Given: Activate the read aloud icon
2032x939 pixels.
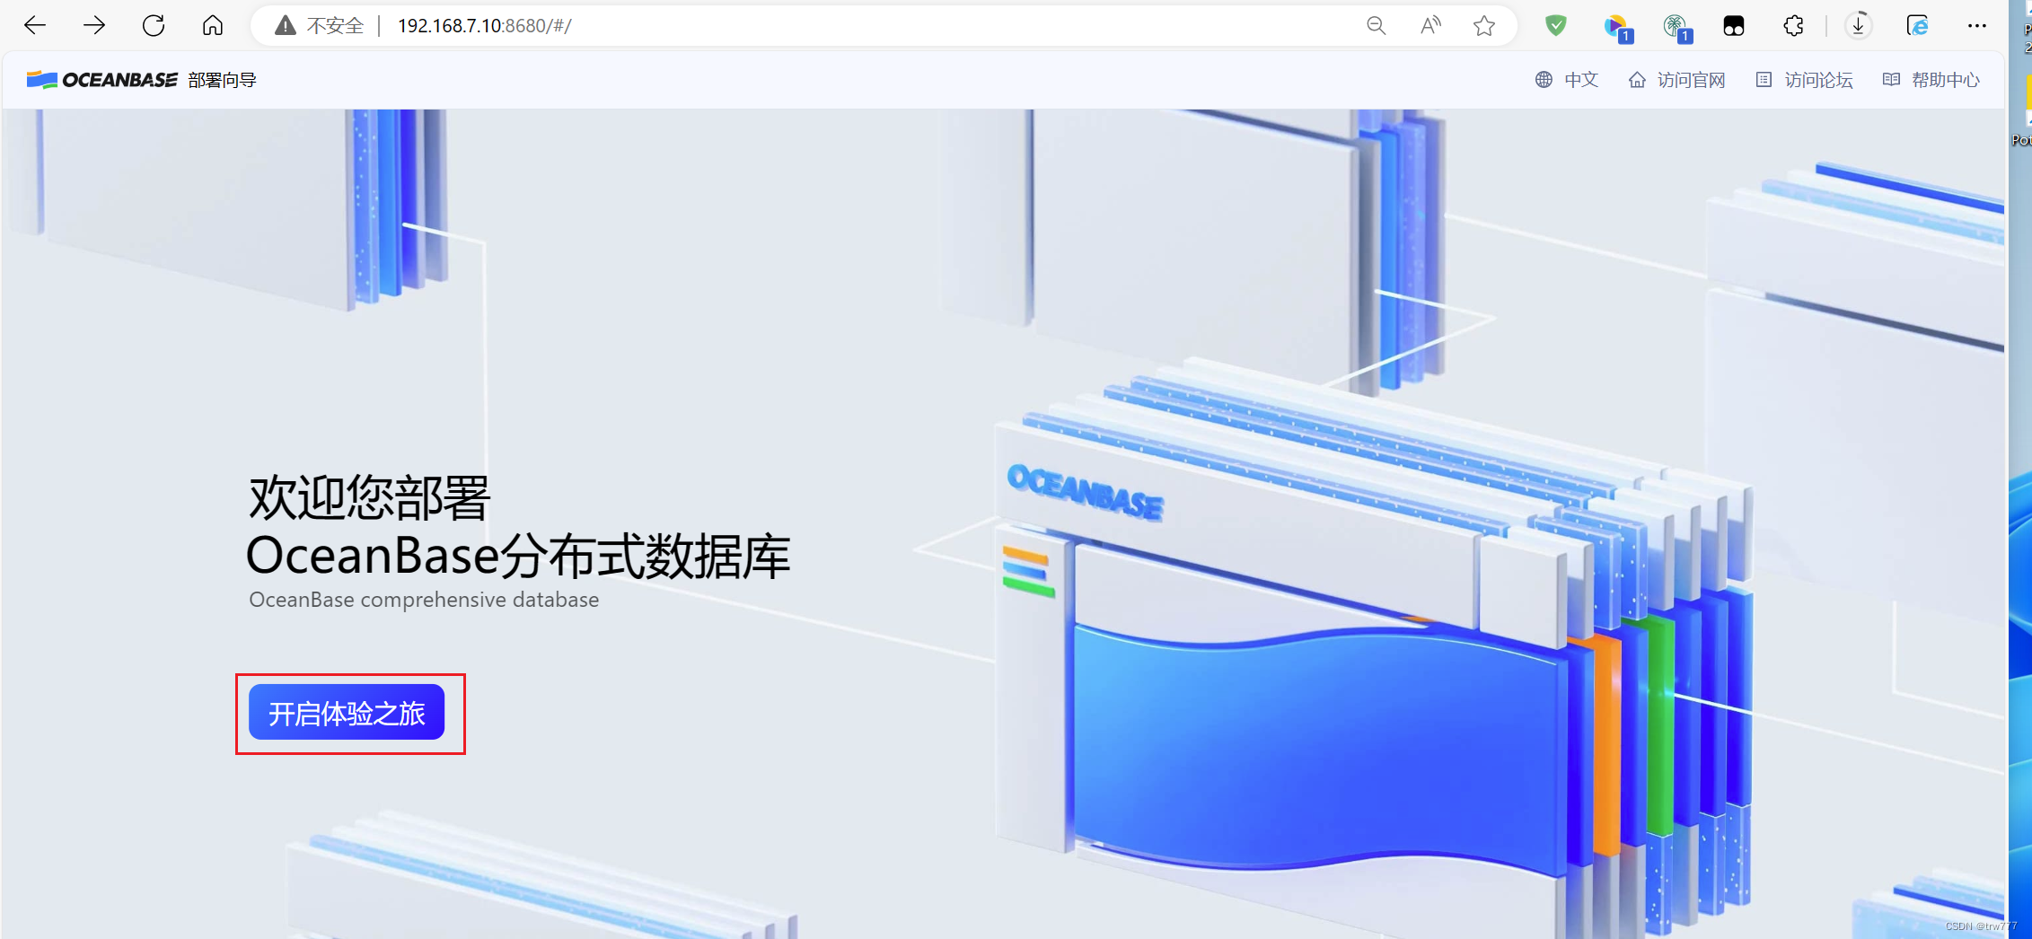Looking at the screenshot, I should (1430, 26).
